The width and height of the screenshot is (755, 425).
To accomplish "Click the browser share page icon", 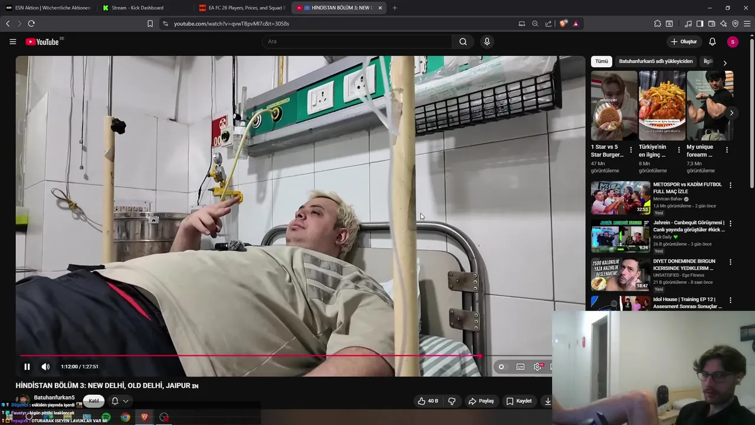I will click(x=549, y=24).
